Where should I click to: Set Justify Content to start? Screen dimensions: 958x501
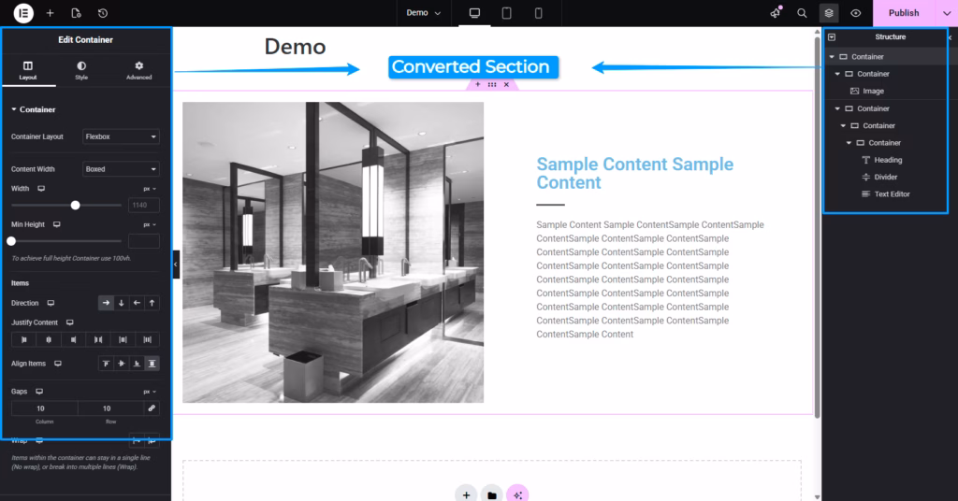(23, 340)
